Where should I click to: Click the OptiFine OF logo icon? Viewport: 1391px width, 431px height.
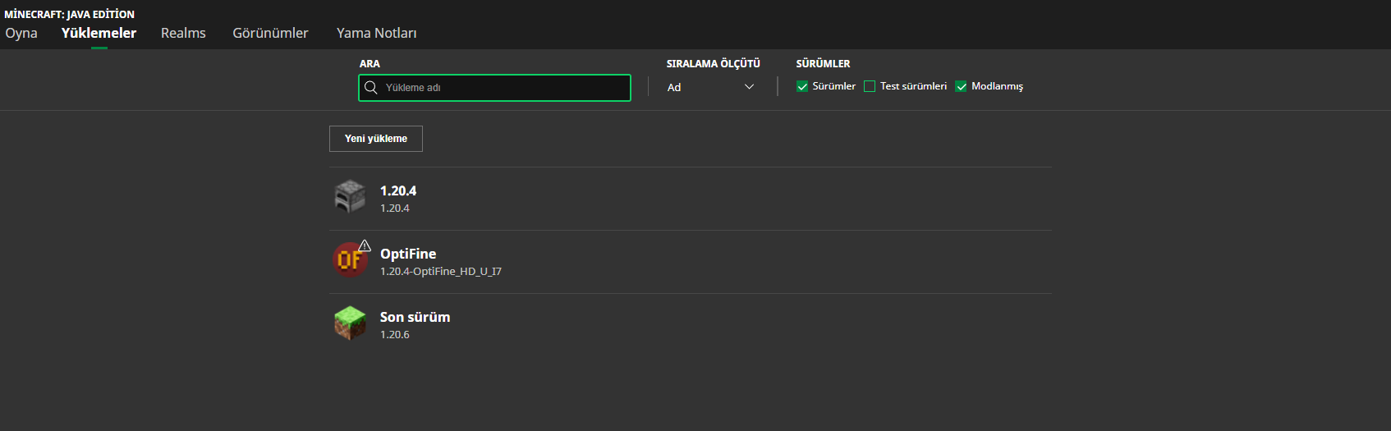[349, 260]
